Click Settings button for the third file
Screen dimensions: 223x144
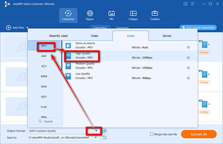(204, 112)
